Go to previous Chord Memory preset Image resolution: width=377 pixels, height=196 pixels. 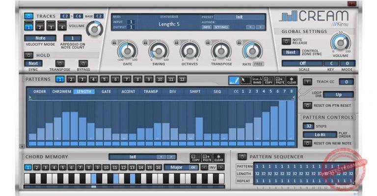(162, 157)
